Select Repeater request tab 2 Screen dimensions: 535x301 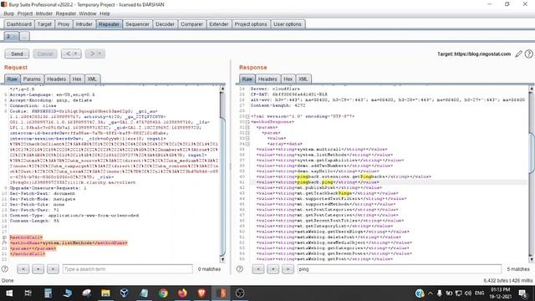coord(11,36)
